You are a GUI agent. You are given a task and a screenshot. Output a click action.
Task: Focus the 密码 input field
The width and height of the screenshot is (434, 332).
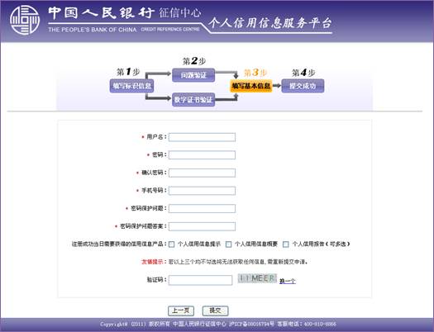pyautogui.click(x=202, y=155)
